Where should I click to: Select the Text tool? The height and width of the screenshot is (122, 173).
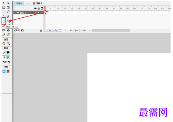click(x=8, y=17)
